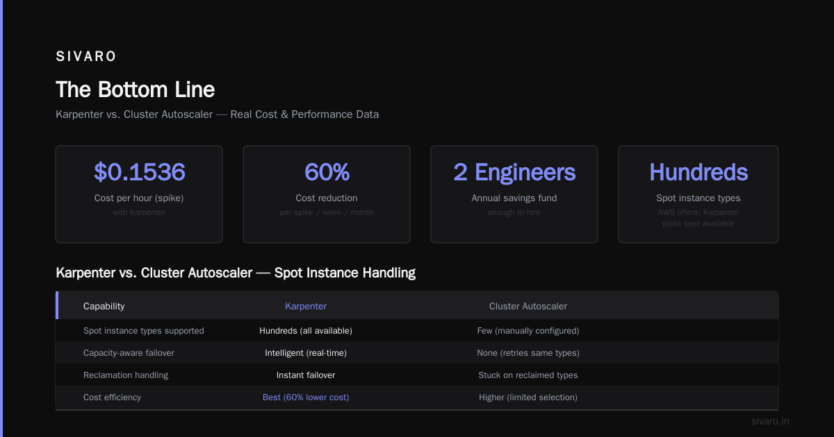Select the Instant failover cell
834x437 pixels.
(306, 375)
